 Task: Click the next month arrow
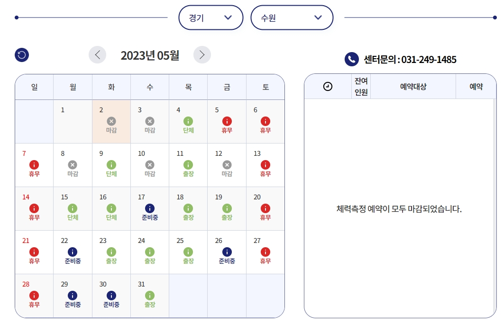click(x=202, y=54)
